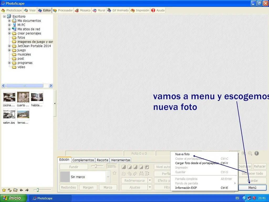
Task: Collapse the Escritorio tree node
Action: coord(4,17)
